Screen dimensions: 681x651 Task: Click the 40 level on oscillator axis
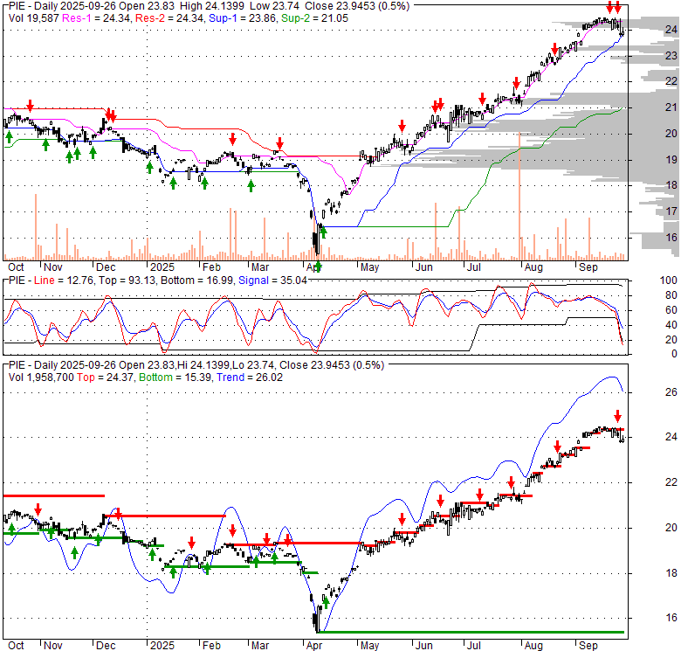[x=671, y=325]
